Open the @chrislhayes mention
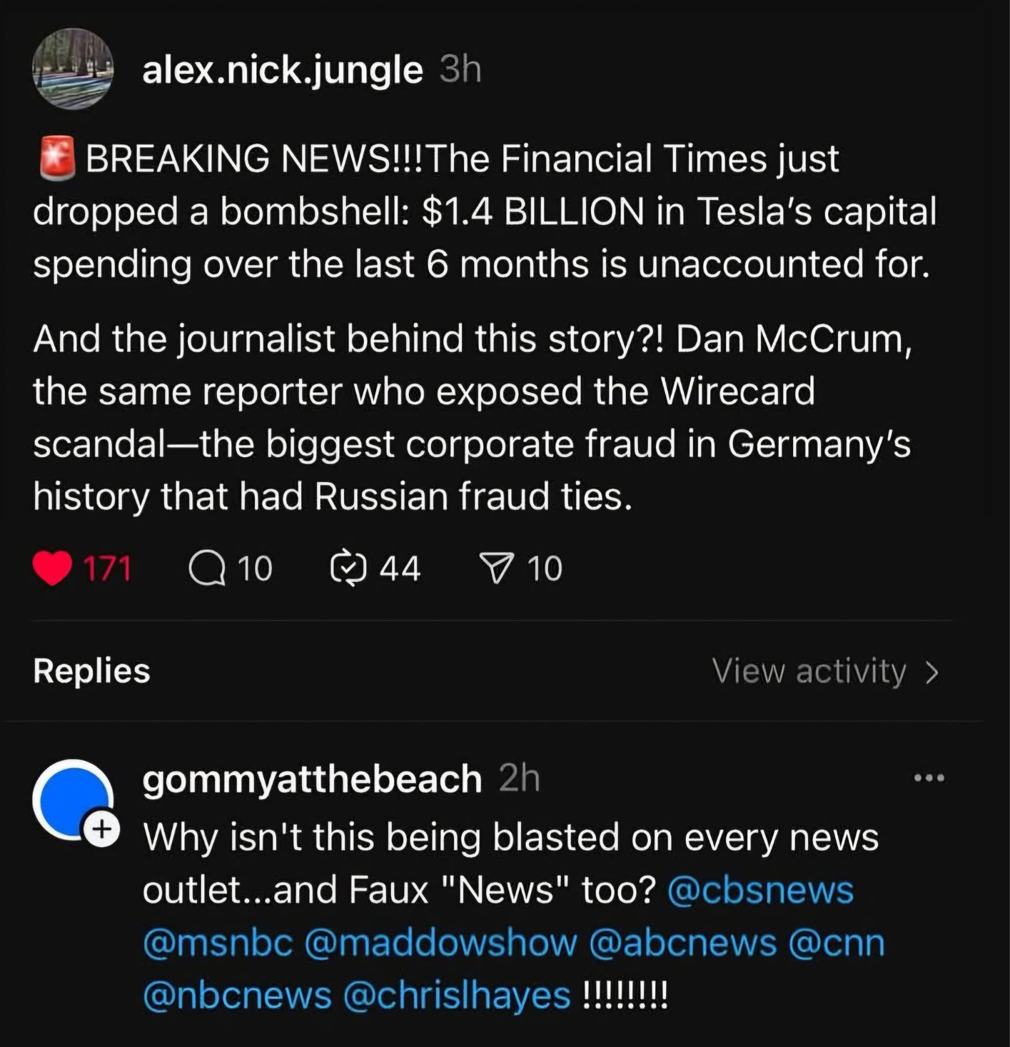Viewport: 1010px width, 1047px height. tap(457, 996)
